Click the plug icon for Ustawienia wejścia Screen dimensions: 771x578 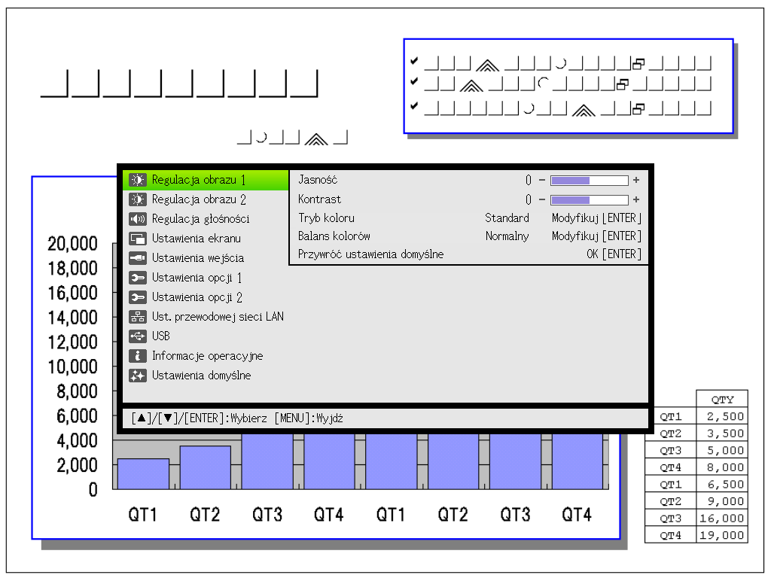pyautogui.click(x=137, y=258)
